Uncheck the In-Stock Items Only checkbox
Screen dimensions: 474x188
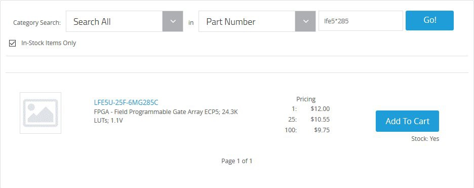[x=12, y=44]
